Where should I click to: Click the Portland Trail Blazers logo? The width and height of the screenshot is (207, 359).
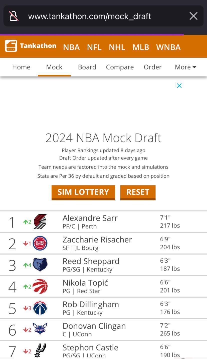(40, 222)
